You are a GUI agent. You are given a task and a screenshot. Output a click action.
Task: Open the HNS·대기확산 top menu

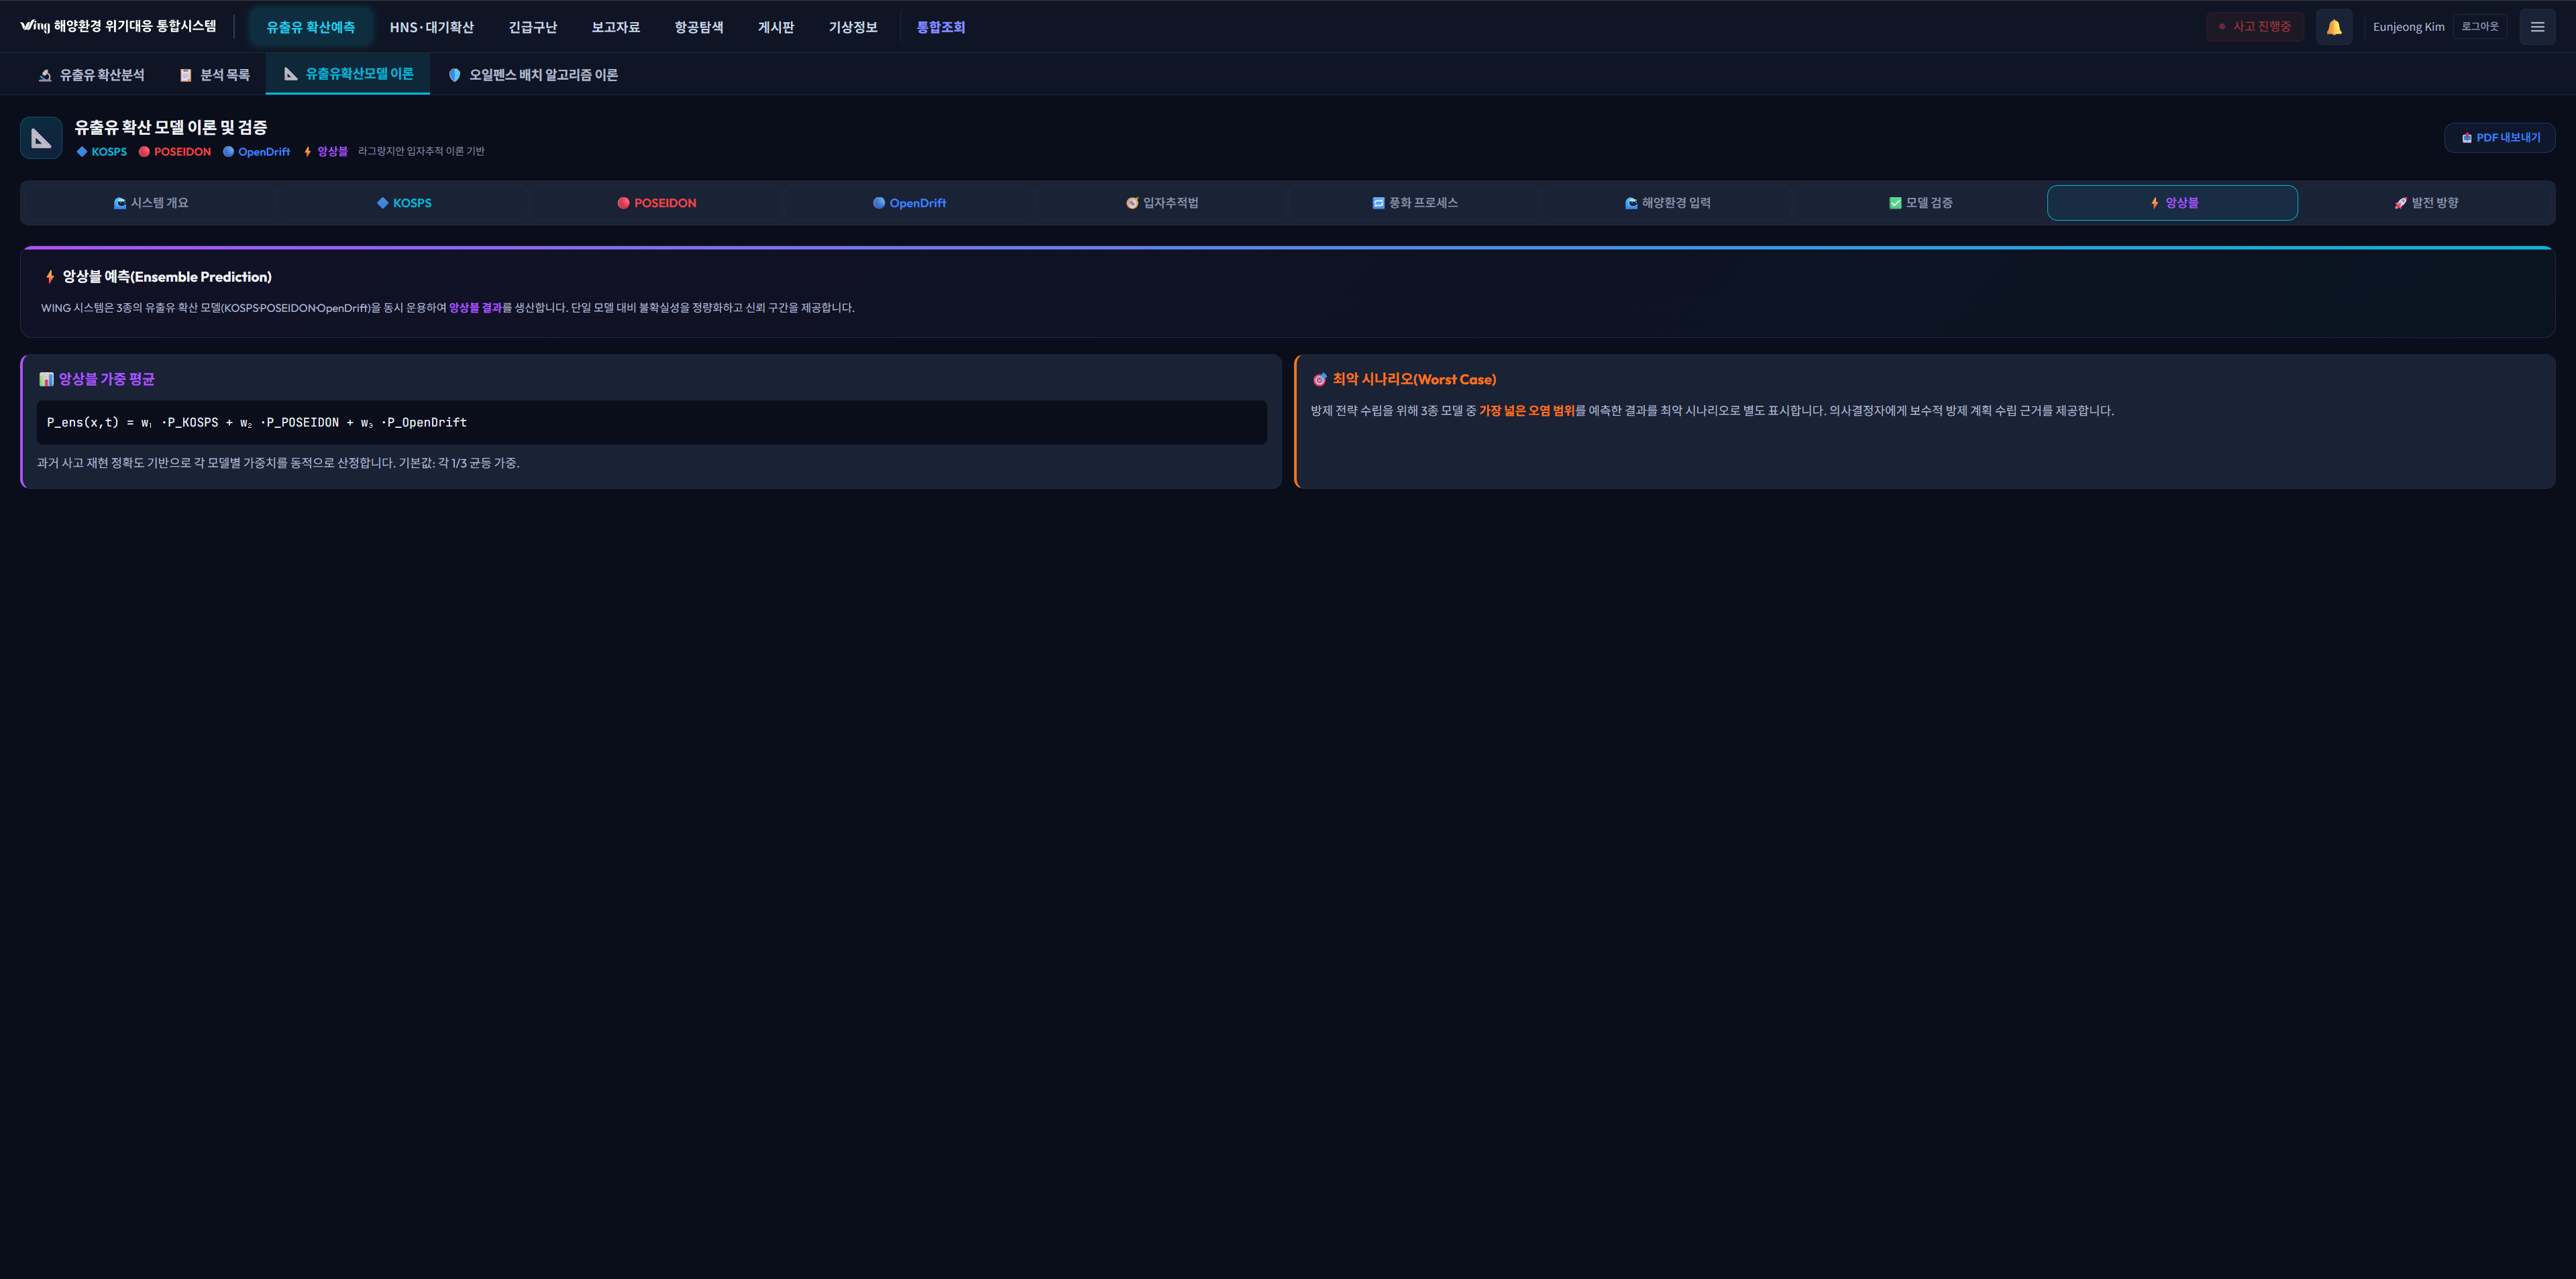point(431,27)
